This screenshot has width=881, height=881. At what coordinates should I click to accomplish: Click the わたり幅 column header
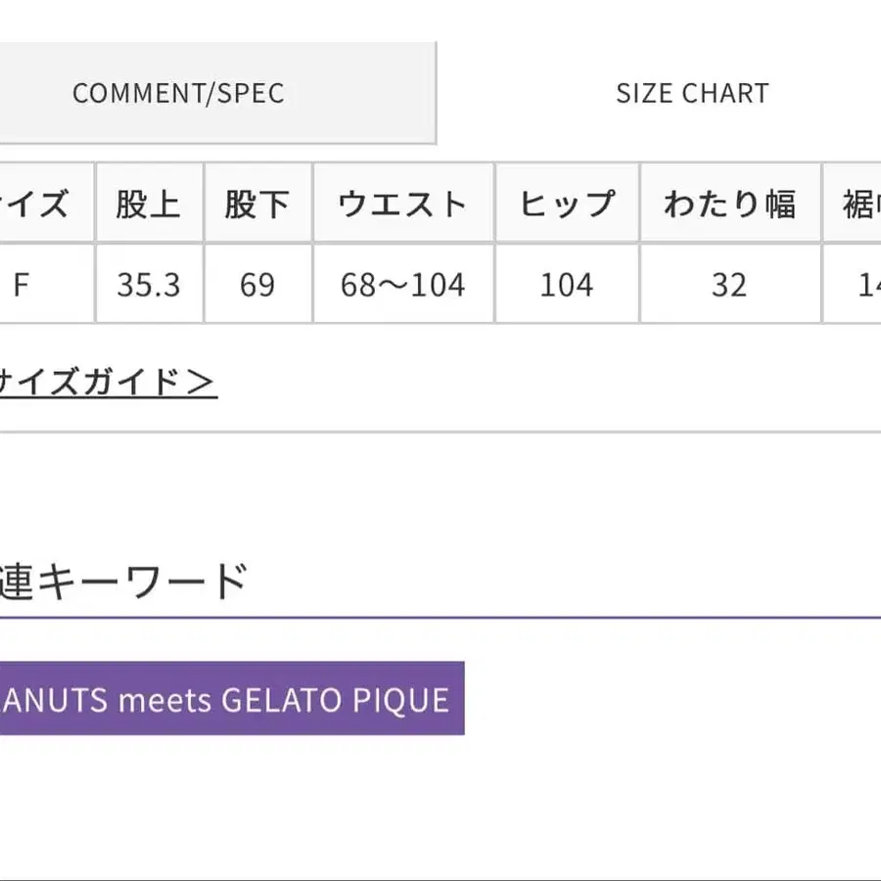pyautogui.click(x=729, y=204)
